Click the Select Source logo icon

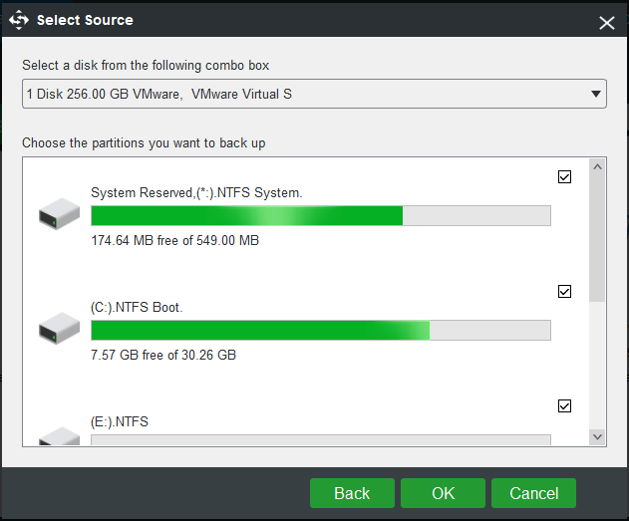pyautogui.click(x=19, y=20)
